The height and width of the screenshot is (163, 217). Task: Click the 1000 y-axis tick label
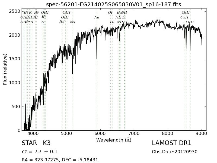pos(15,83)
